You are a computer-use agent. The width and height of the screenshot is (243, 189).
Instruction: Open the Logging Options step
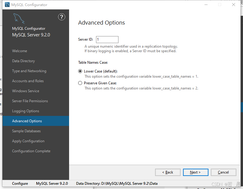point(25,111)
